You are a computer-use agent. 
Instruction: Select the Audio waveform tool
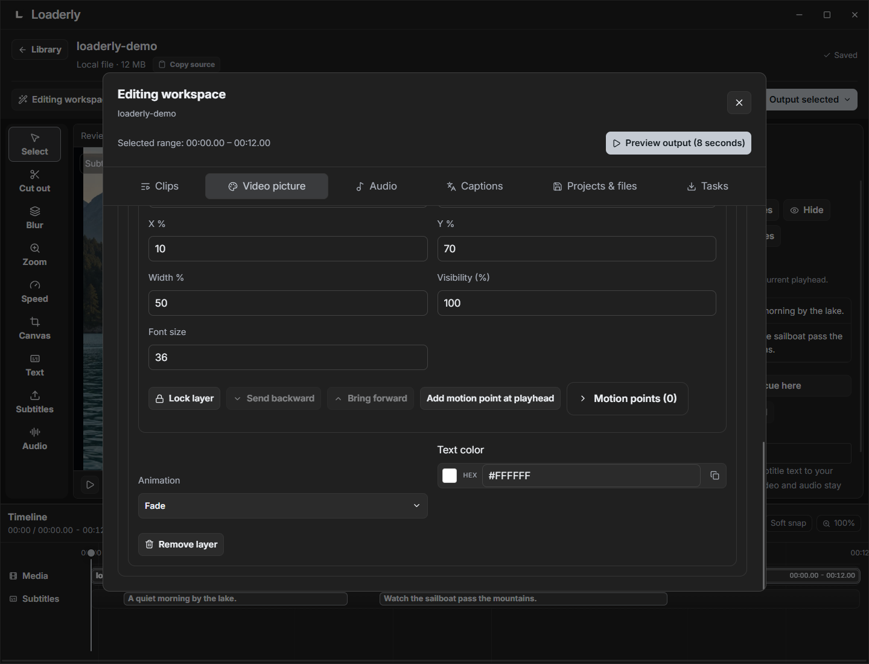pyautogui.click(x=34, y=439)
